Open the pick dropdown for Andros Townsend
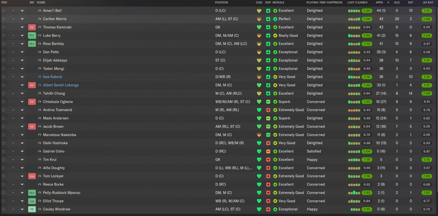Screen dimensions: 438x216 click(x=22, y=110)
